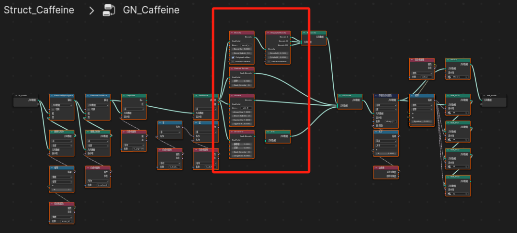Adjust Length S 1.050 in Aromatic node

[x=242, y=156]
